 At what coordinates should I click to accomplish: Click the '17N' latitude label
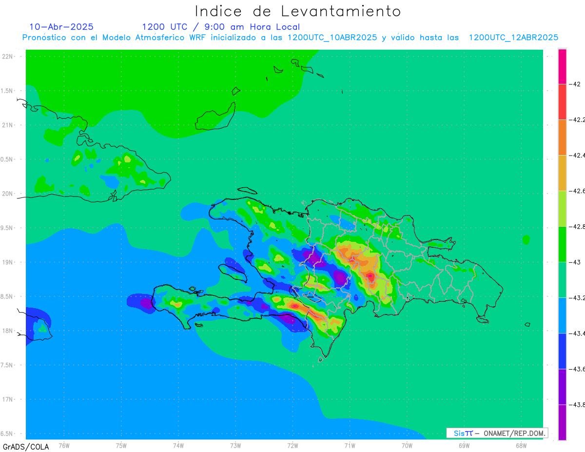tap(8, 399)
